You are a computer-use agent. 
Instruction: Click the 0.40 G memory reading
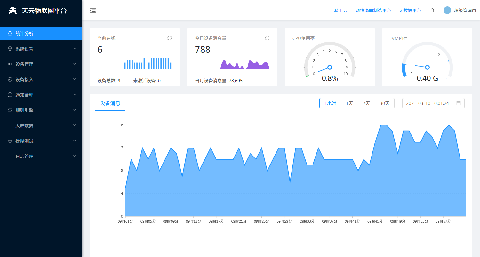[x=427, y=78]
